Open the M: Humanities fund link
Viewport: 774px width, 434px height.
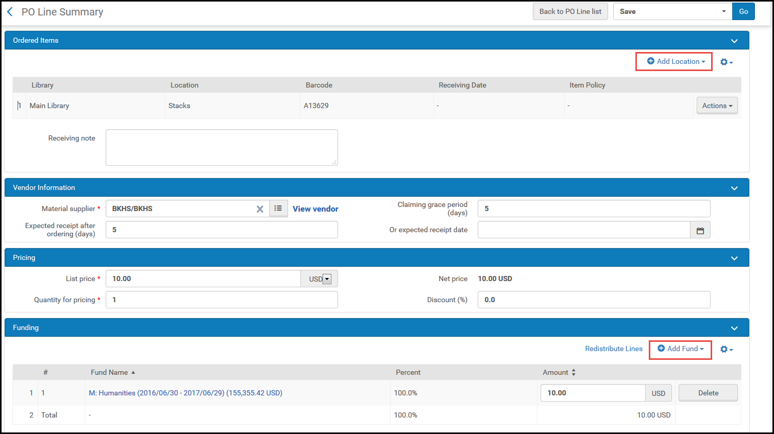(x=186, y=393)
